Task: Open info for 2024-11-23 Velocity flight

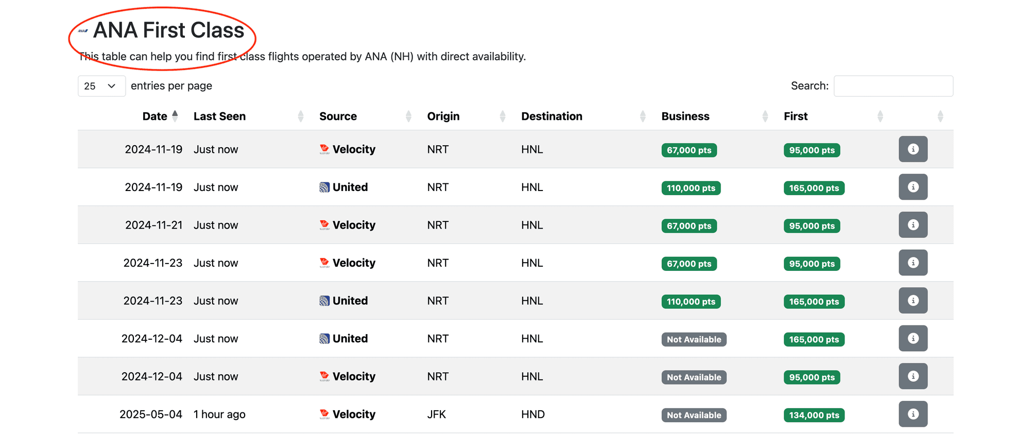Action: point(913,263)
